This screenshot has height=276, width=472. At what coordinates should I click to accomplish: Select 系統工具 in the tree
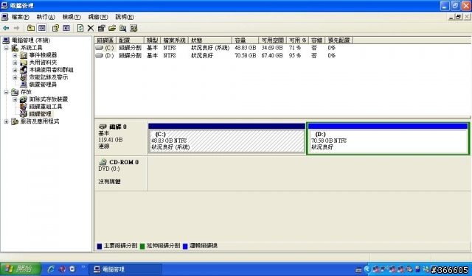pos(31,48)
